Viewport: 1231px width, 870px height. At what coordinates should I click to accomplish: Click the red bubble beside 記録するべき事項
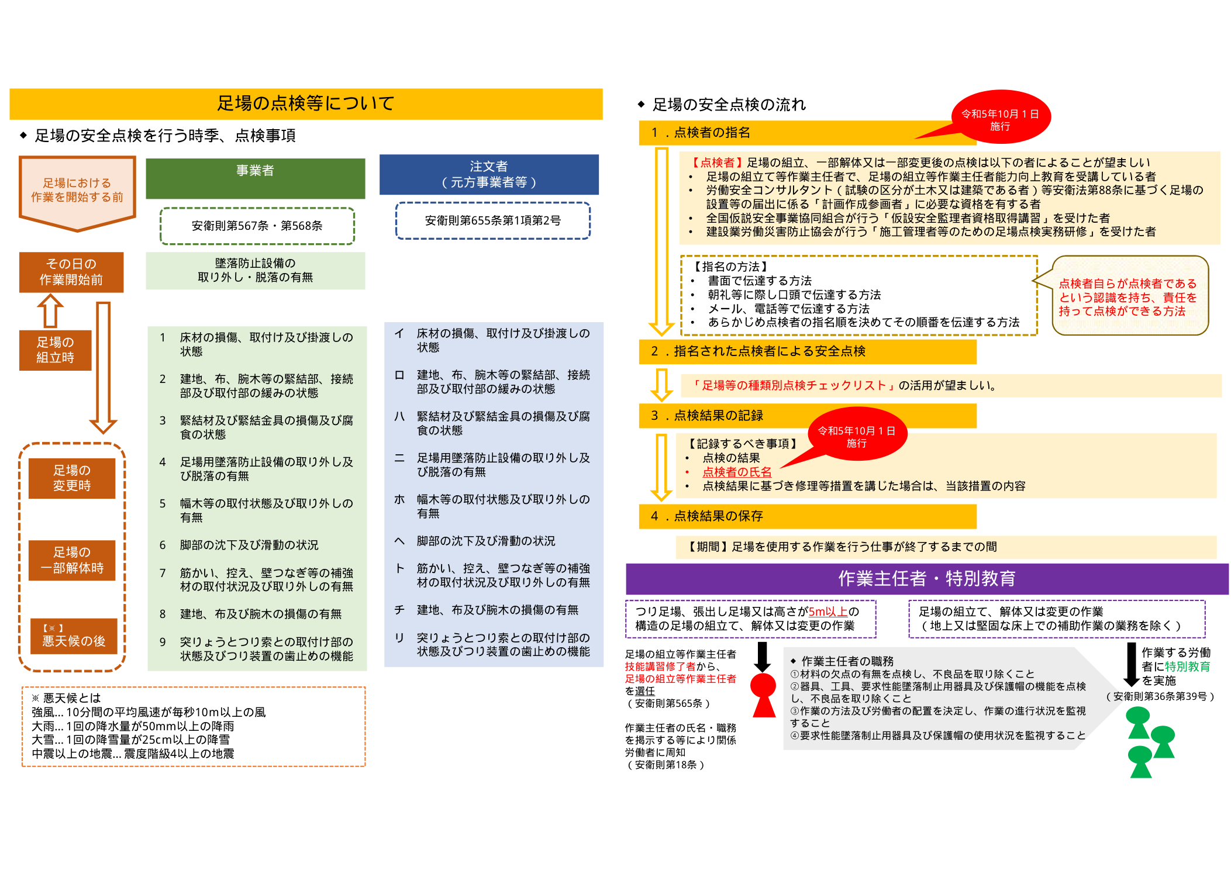point(856,434)
